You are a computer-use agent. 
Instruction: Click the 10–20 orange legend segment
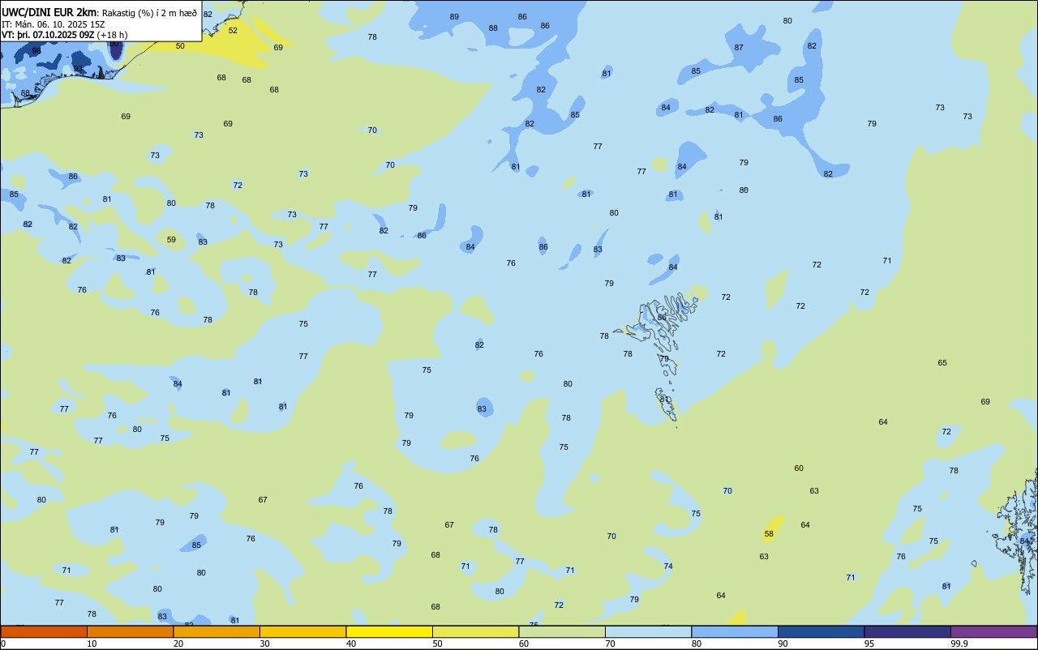point(130,631)
